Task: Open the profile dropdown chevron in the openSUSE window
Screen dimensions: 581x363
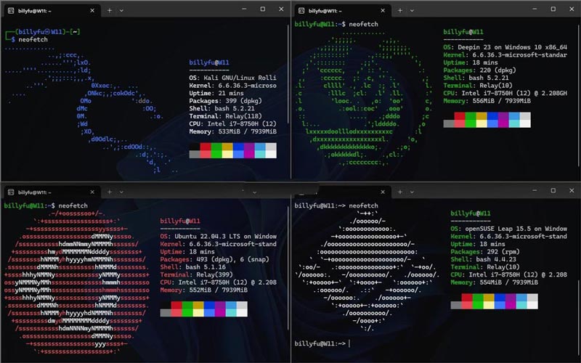Action: point(413,192)
